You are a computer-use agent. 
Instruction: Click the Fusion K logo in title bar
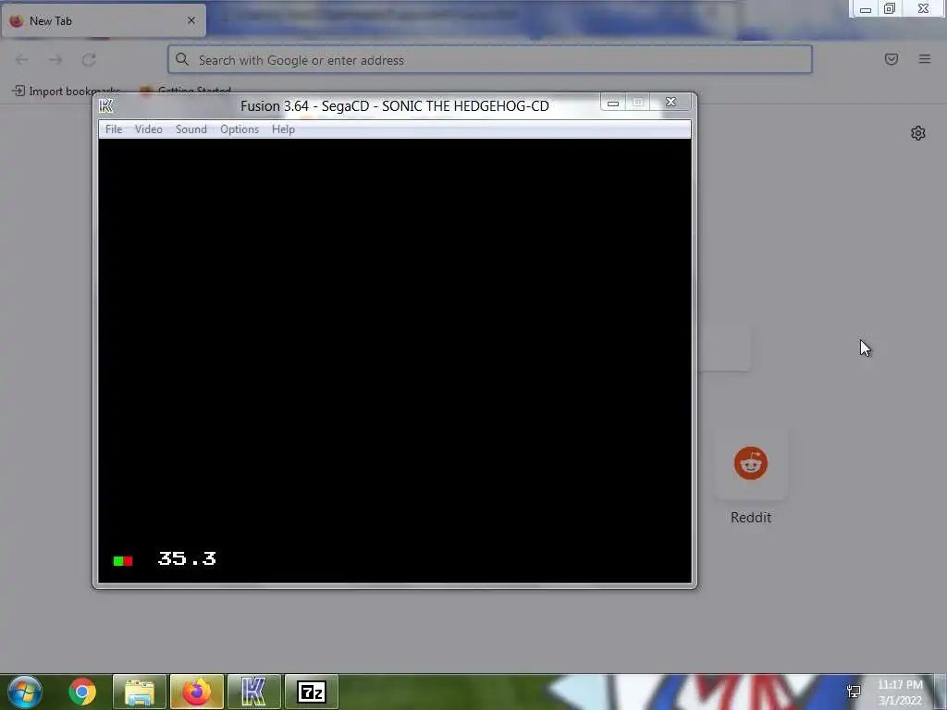[106, 105]
